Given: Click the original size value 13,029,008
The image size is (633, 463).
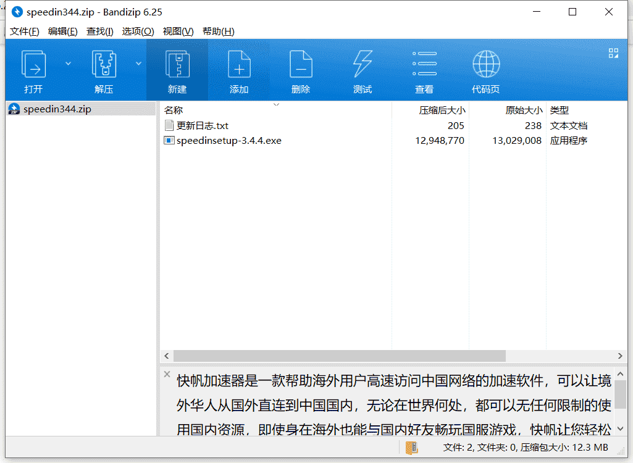Looking at the screenshot, I should click(517, 141).
